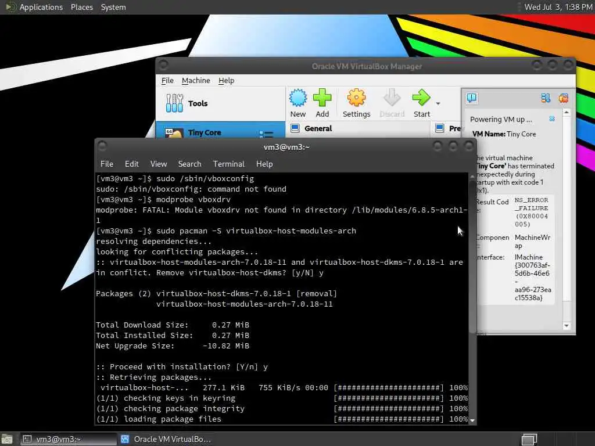
Task: Click the date and time clock
Action: (x=558, y=7)
